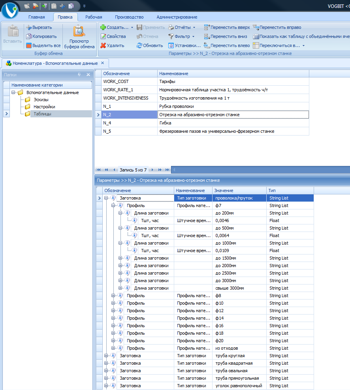The width and height of the screenshot is (350, 390).
Task: Switch to the Производство ribbon tab
Action: (129, 17)
